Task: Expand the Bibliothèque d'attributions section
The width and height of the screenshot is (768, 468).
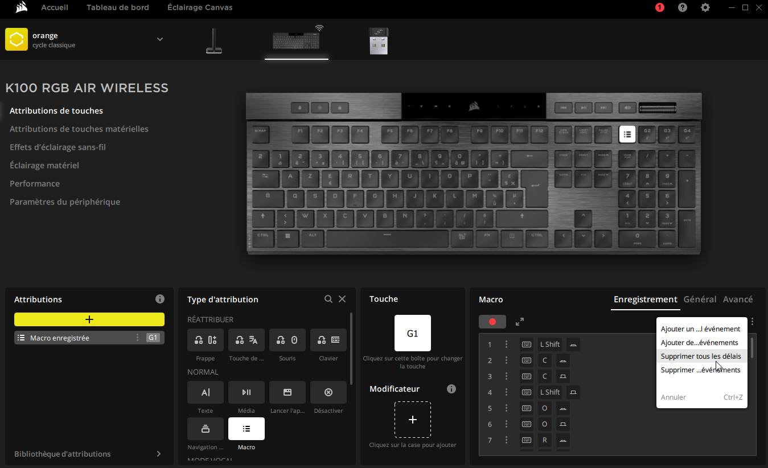Action: tap(158, 454)
